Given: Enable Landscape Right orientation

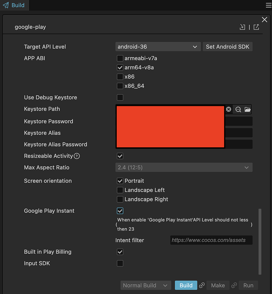Looking at the screenshot, I should [x=120, y=199].
